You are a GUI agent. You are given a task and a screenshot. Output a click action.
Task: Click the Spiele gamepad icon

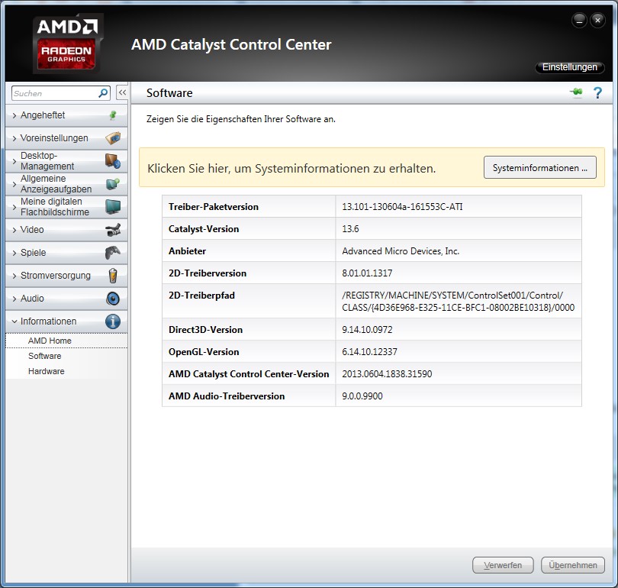pyautogui.click(x=113, y=253)
